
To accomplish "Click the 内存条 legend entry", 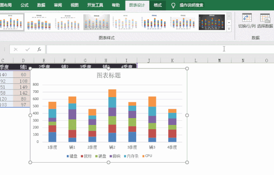I will (x=131, y=156).
